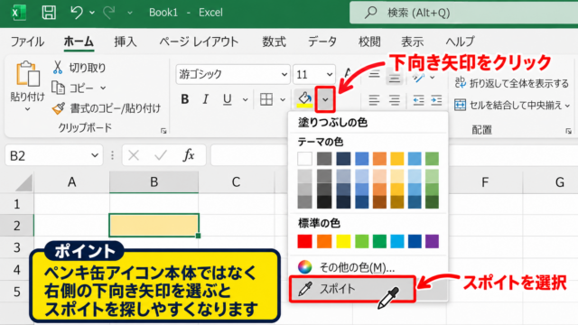Select column F header
The width and height of the screenshot is (578, 325).
pos(485,181)
